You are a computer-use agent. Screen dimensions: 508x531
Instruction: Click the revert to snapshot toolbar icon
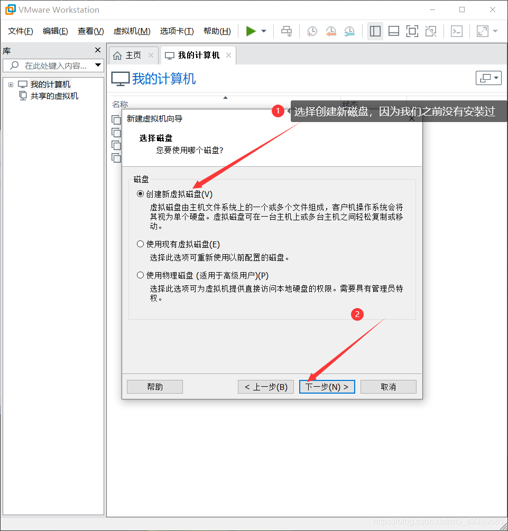point(330,31)
